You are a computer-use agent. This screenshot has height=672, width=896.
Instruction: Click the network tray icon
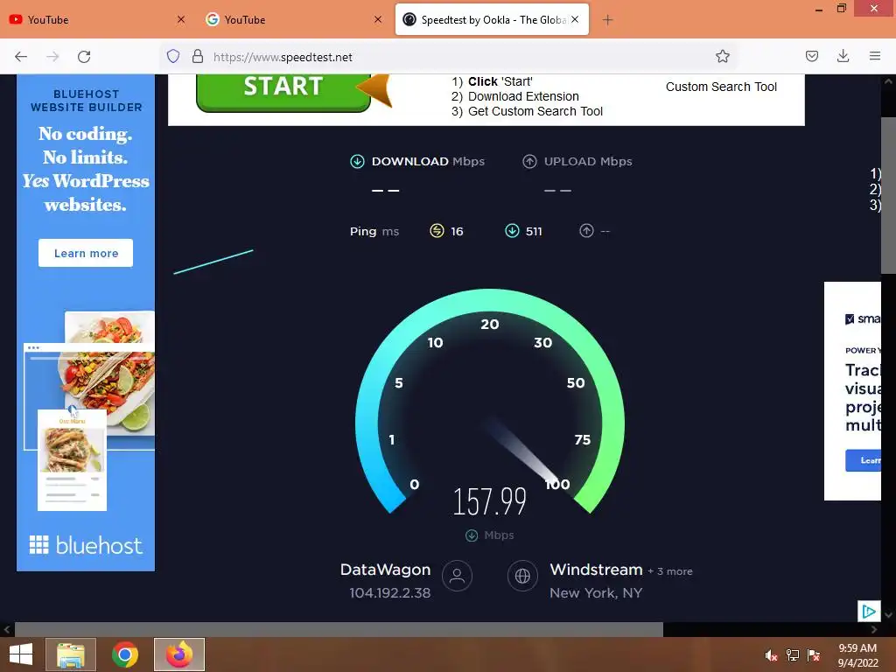(x=793, y=655)
